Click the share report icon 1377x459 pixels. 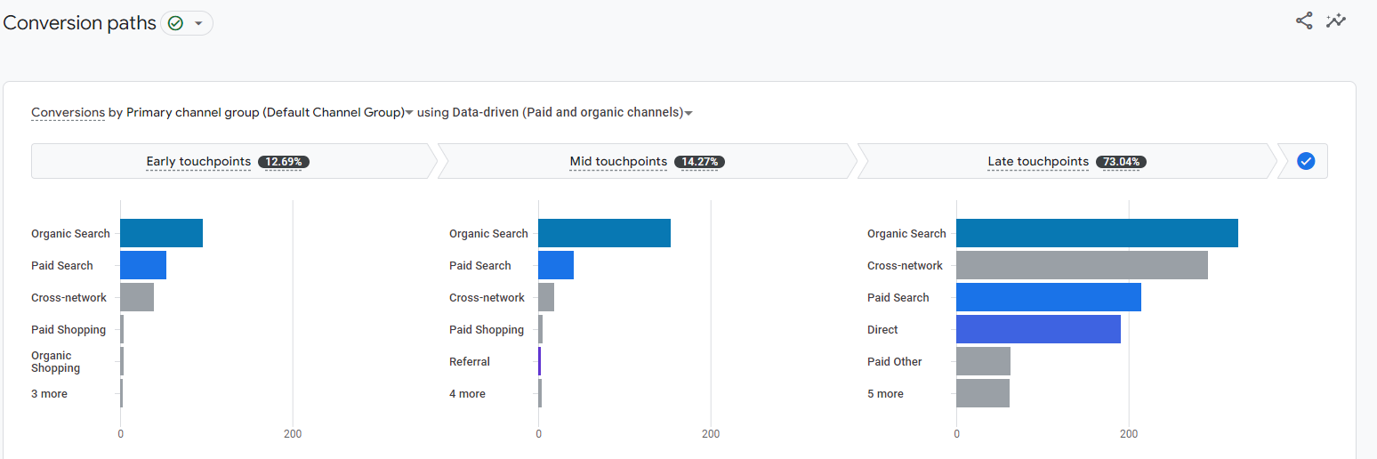[1304, 21]
